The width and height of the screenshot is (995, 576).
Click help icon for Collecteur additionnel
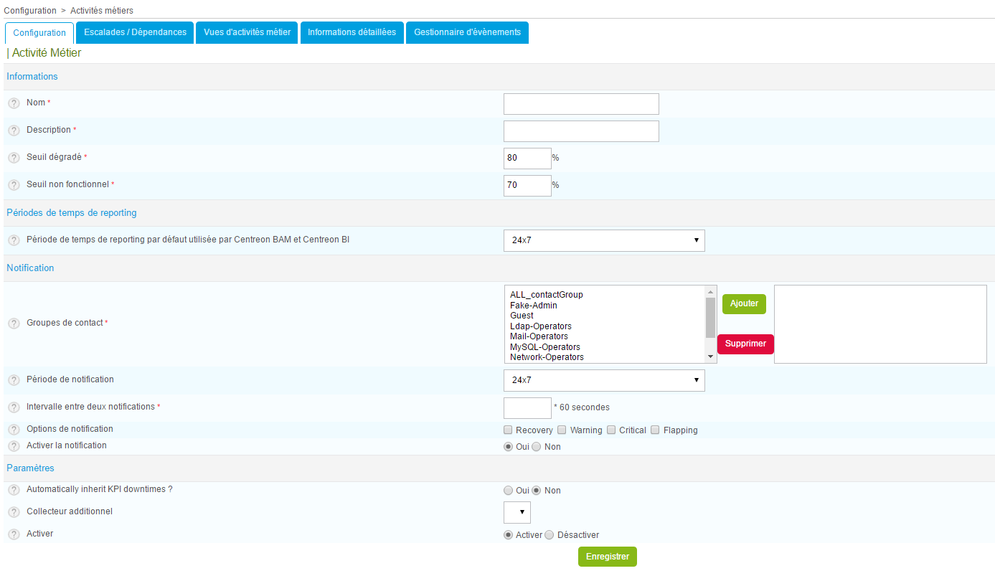pos(14,512)
